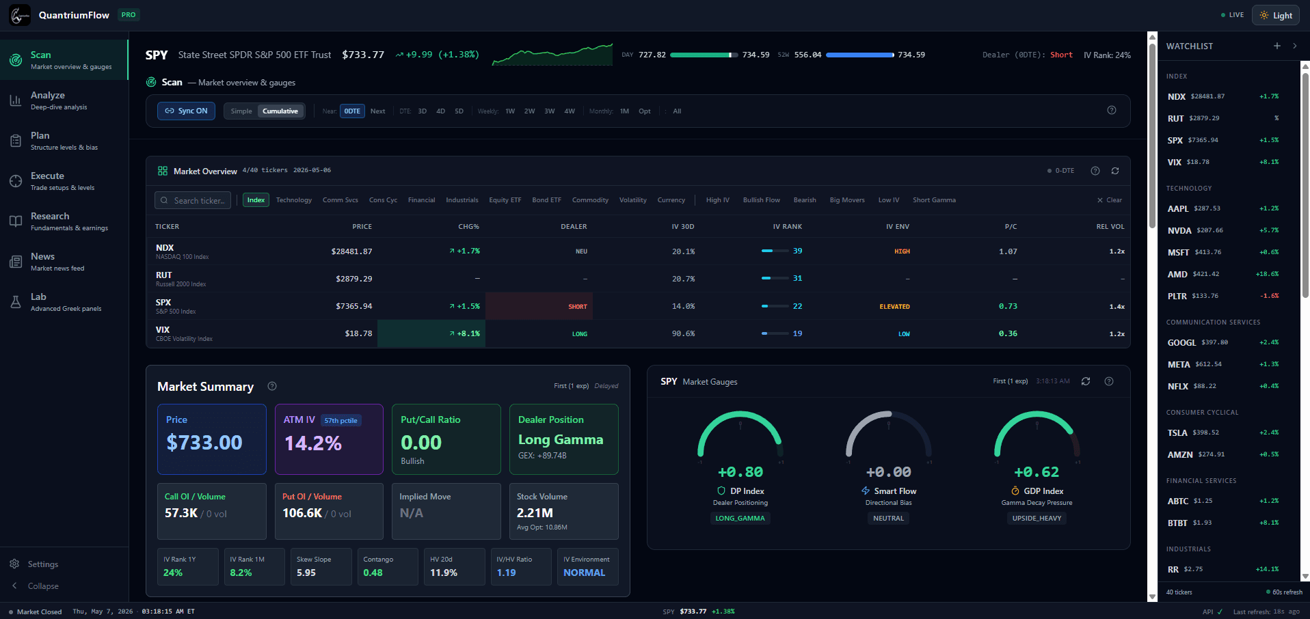This screenshot has width=1310, height=619.
Task: Open the News market feed
Action: coord(64,262)
